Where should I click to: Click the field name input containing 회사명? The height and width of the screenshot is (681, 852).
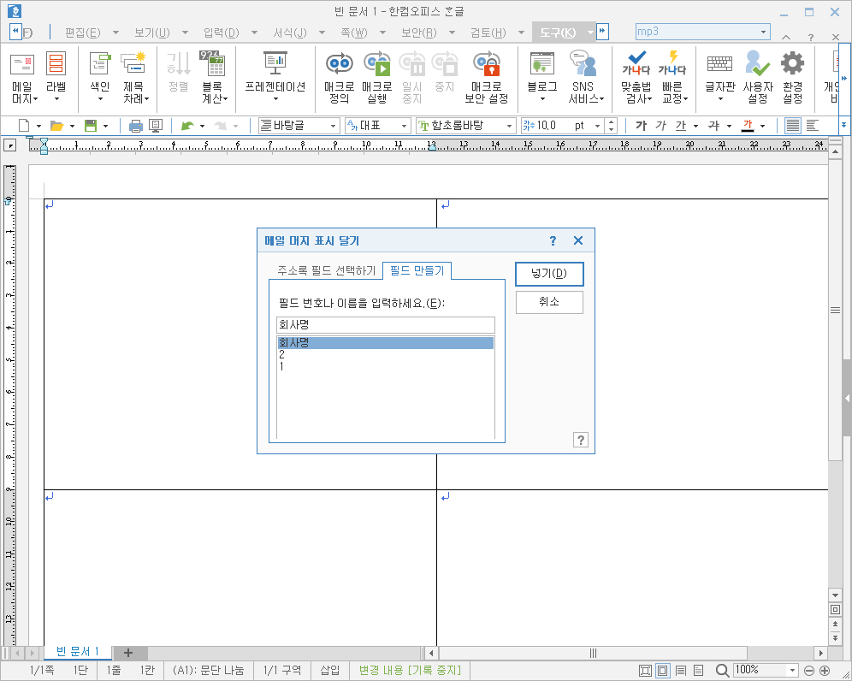click(x=385, y=325)
